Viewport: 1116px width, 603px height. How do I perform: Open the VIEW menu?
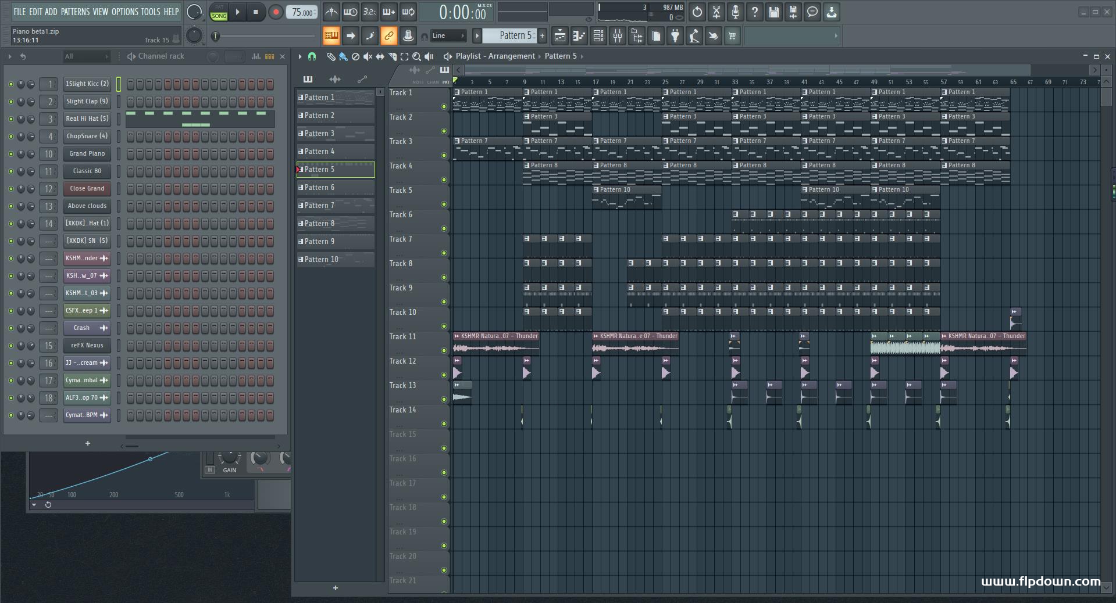101,12
